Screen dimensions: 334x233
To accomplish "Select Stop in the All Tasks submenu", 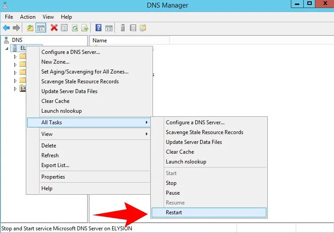I will tap(171, 183).
